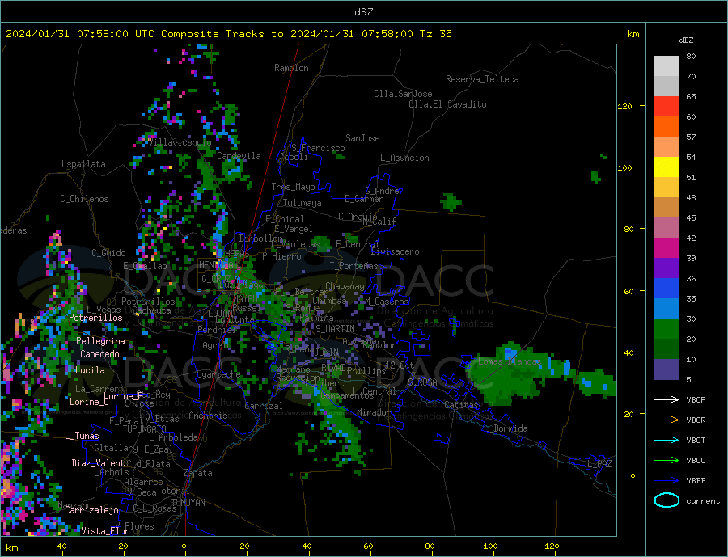This screenshot has height=557, width=728.
Task: Click the 'Mirador' map label
Action: 374,412
